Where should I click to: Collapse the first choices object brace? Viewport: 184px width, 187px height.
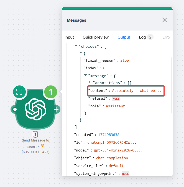pos(81,52)
